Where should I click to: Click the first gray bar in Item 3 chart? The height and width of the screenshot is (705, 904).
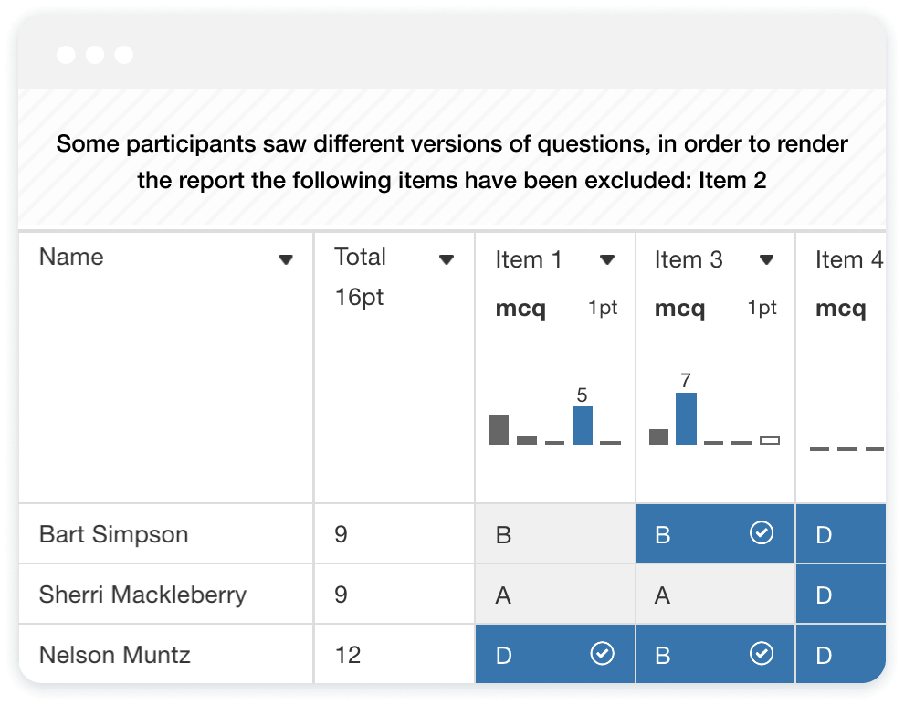[x=658, y=437]
